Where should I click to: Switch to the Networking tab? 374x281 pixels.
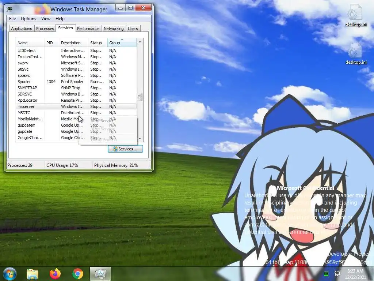pos(114,29)
